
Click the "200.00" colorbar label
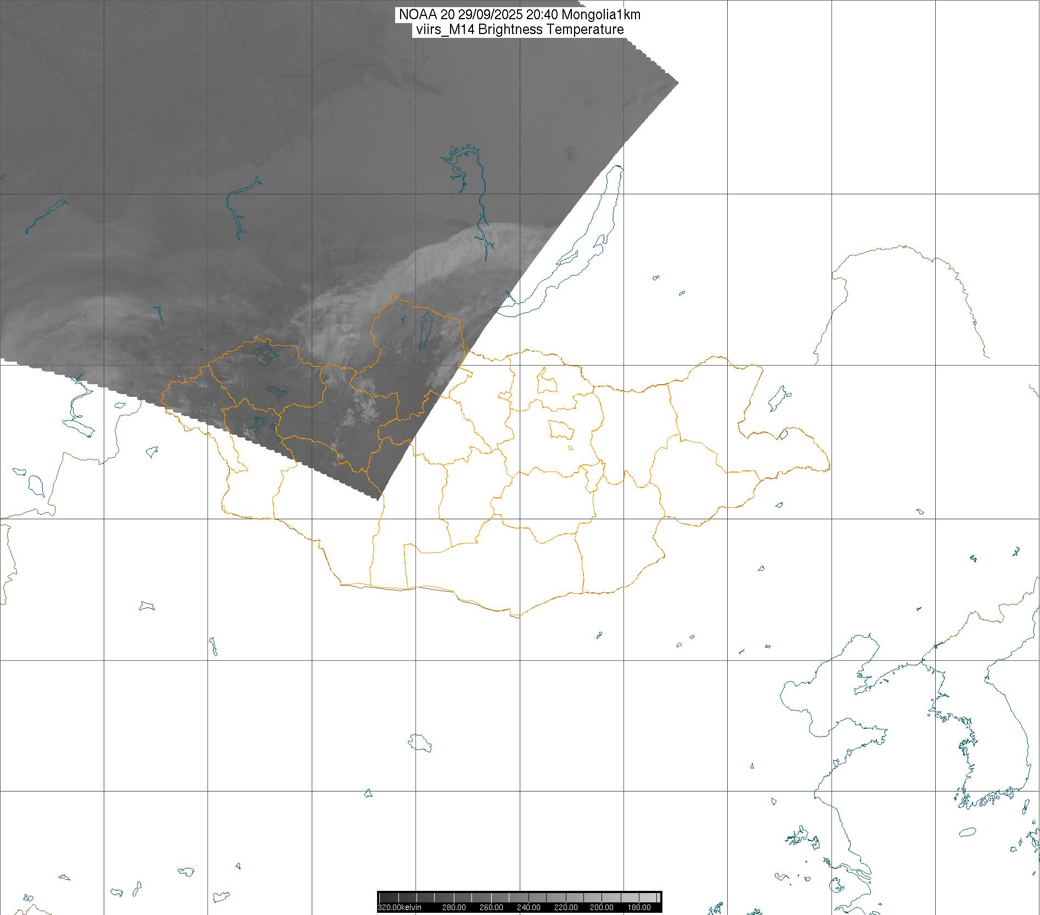tap(602, 907)
